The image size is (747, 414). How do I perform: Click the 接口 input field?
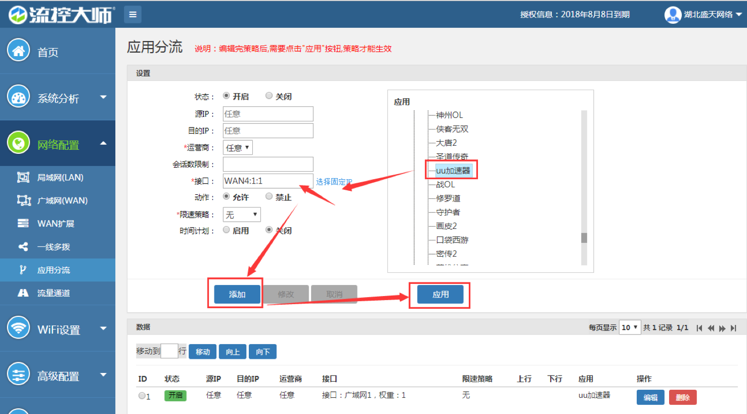[268, 181]
